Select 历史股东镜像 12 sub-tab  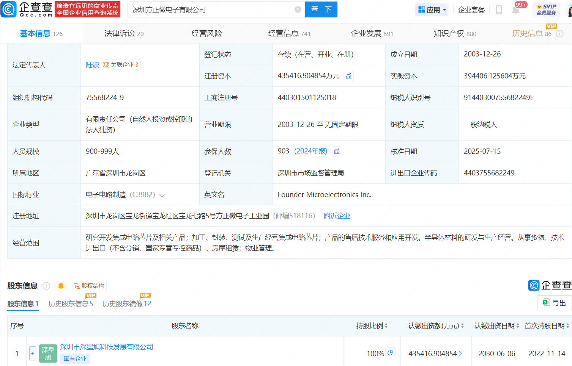coord(127,304)
